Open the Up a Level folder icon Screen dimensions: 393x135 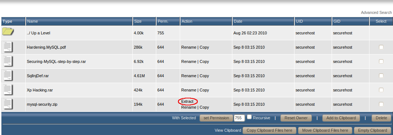8,31
